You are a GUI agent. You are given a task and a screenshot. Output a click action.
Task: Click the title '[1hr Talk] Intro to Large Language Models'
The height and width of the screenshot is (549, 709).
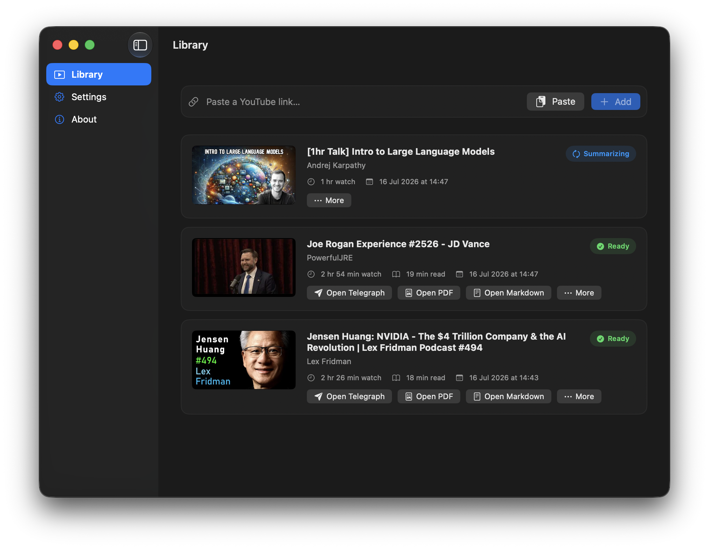tap(401, 152)
